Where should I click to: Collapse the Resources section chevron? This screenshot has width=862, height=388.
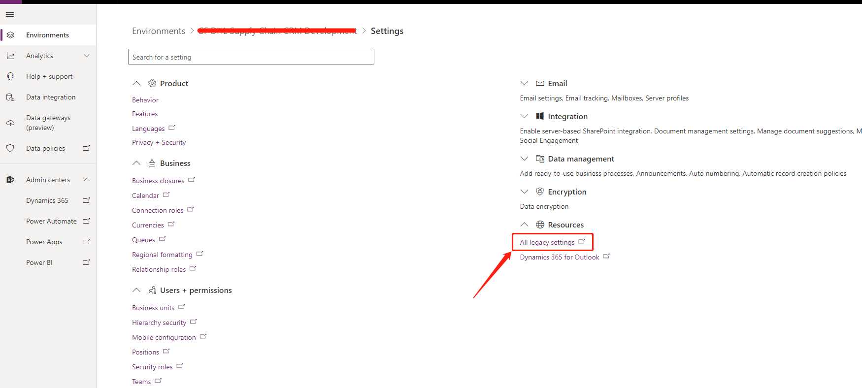pyautogui.click(x=524, y=225)
